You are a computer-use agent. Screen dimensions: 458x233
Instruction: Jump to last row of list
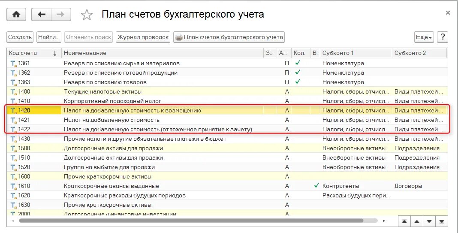pos(442,221)
